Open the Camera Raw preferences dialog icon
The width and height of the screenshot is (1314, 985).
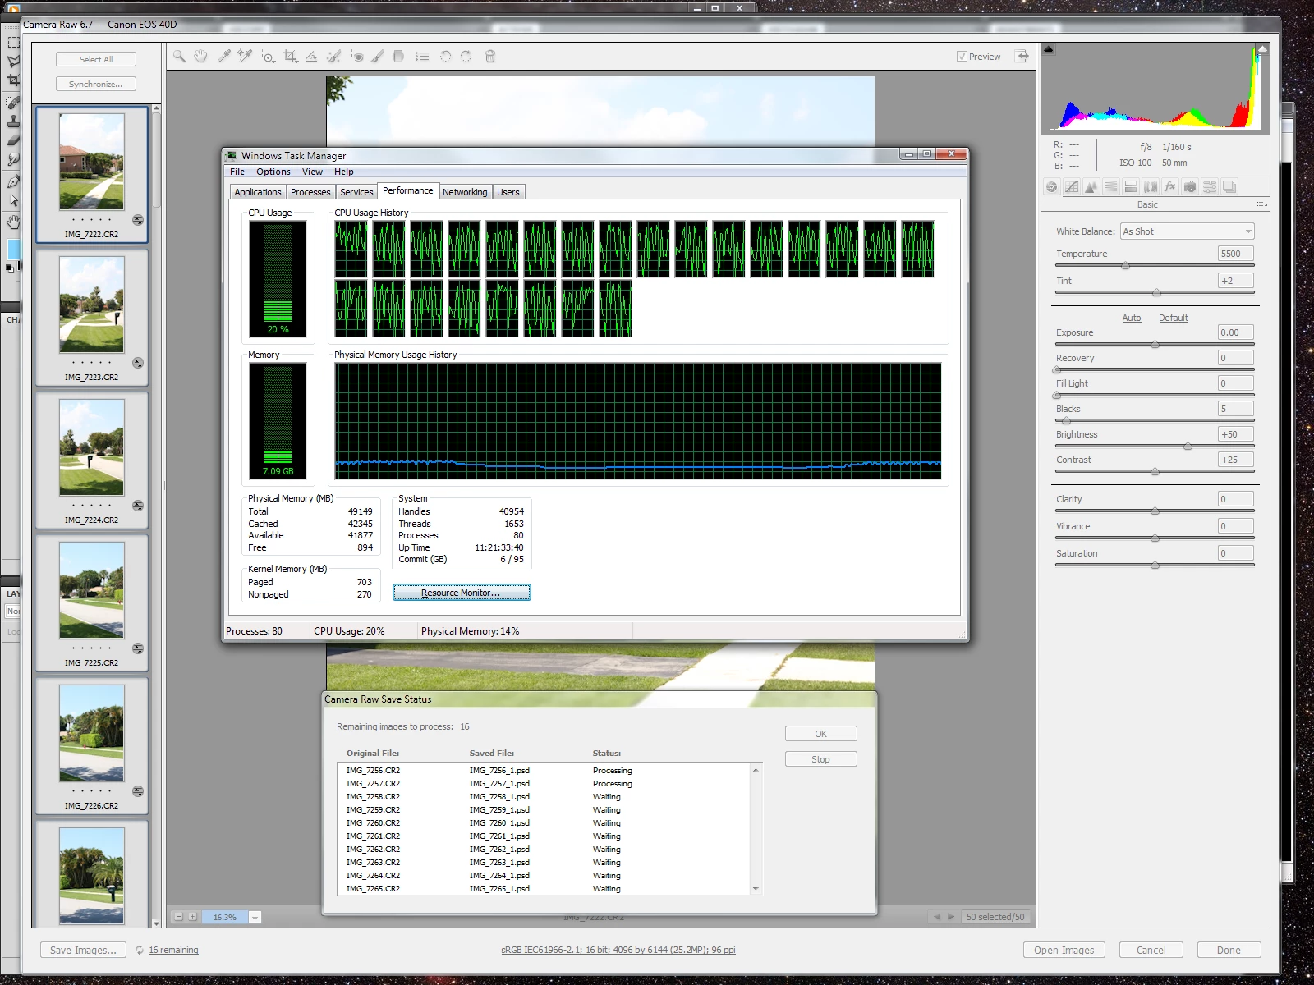pyautogui.click(x=422, y=57)
